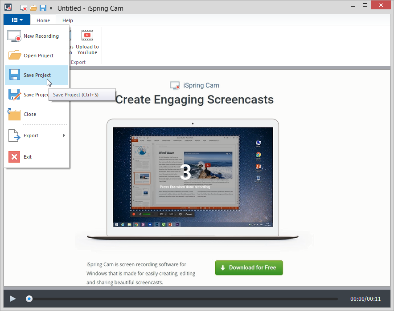Minimize the iSpring Cam window
Viewport: 394px width, 311px height.
point(353,5)
